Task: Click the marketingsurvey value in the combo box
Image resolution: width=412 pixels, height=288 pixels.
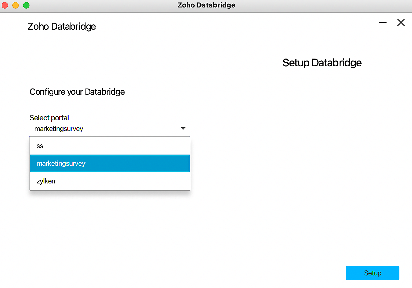Action: (59, 129)
